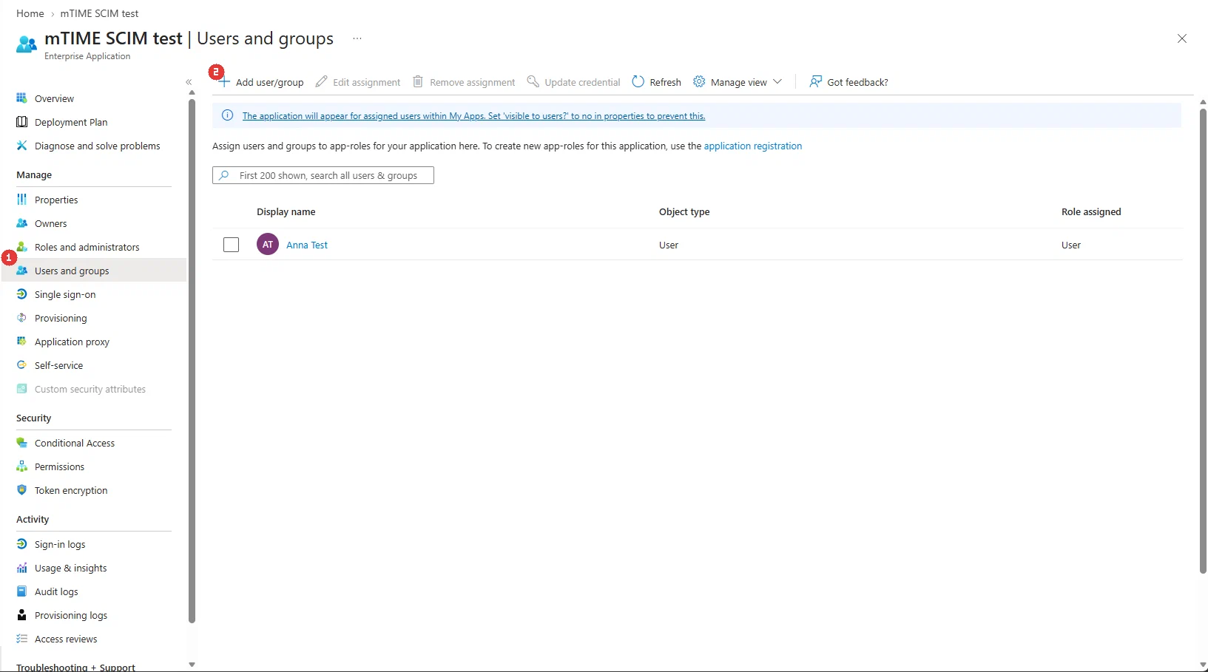Click the Refresh toolbar button
The width and height of the screenshot is (1208, 672).
click(656, 82)
